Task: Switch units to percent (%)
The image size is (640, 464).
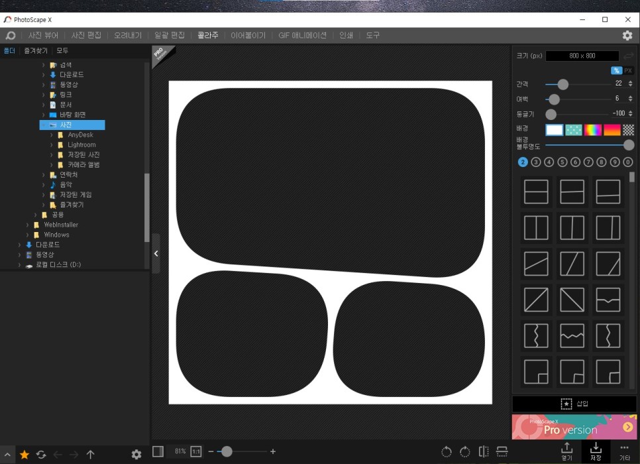Action: tap(616, 70)
